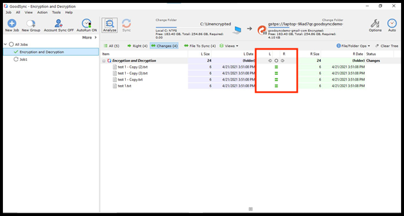Open the Help menu

(x=69, y=12)
